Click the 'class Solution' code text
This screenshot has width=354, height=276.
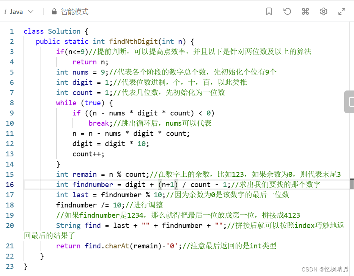51,31
